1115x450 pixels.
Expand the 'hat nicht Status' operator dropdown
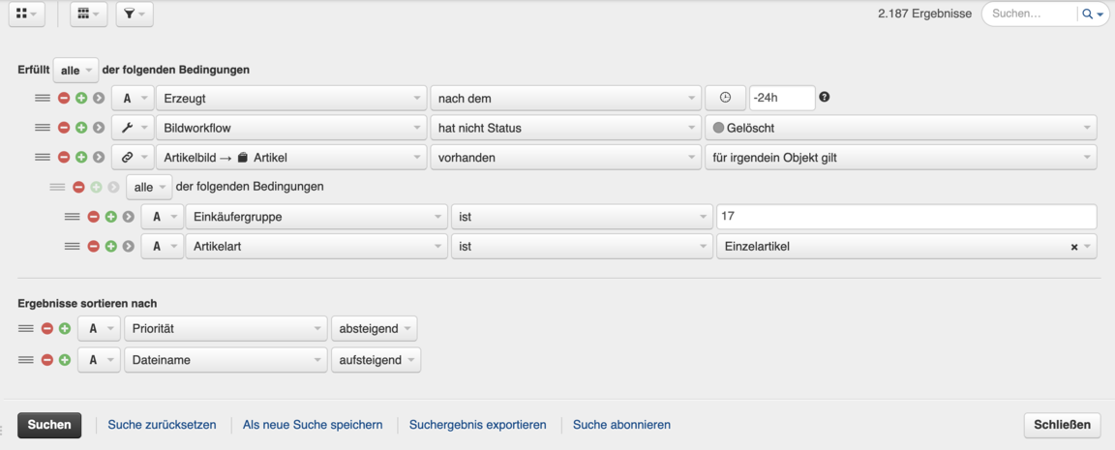click(x=565, y=128)
